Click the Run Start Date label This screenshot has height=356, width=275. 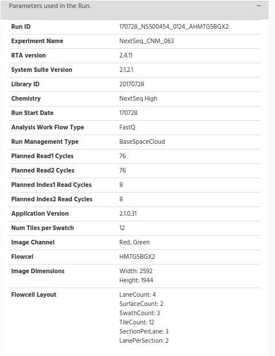[x=32, y=113]
